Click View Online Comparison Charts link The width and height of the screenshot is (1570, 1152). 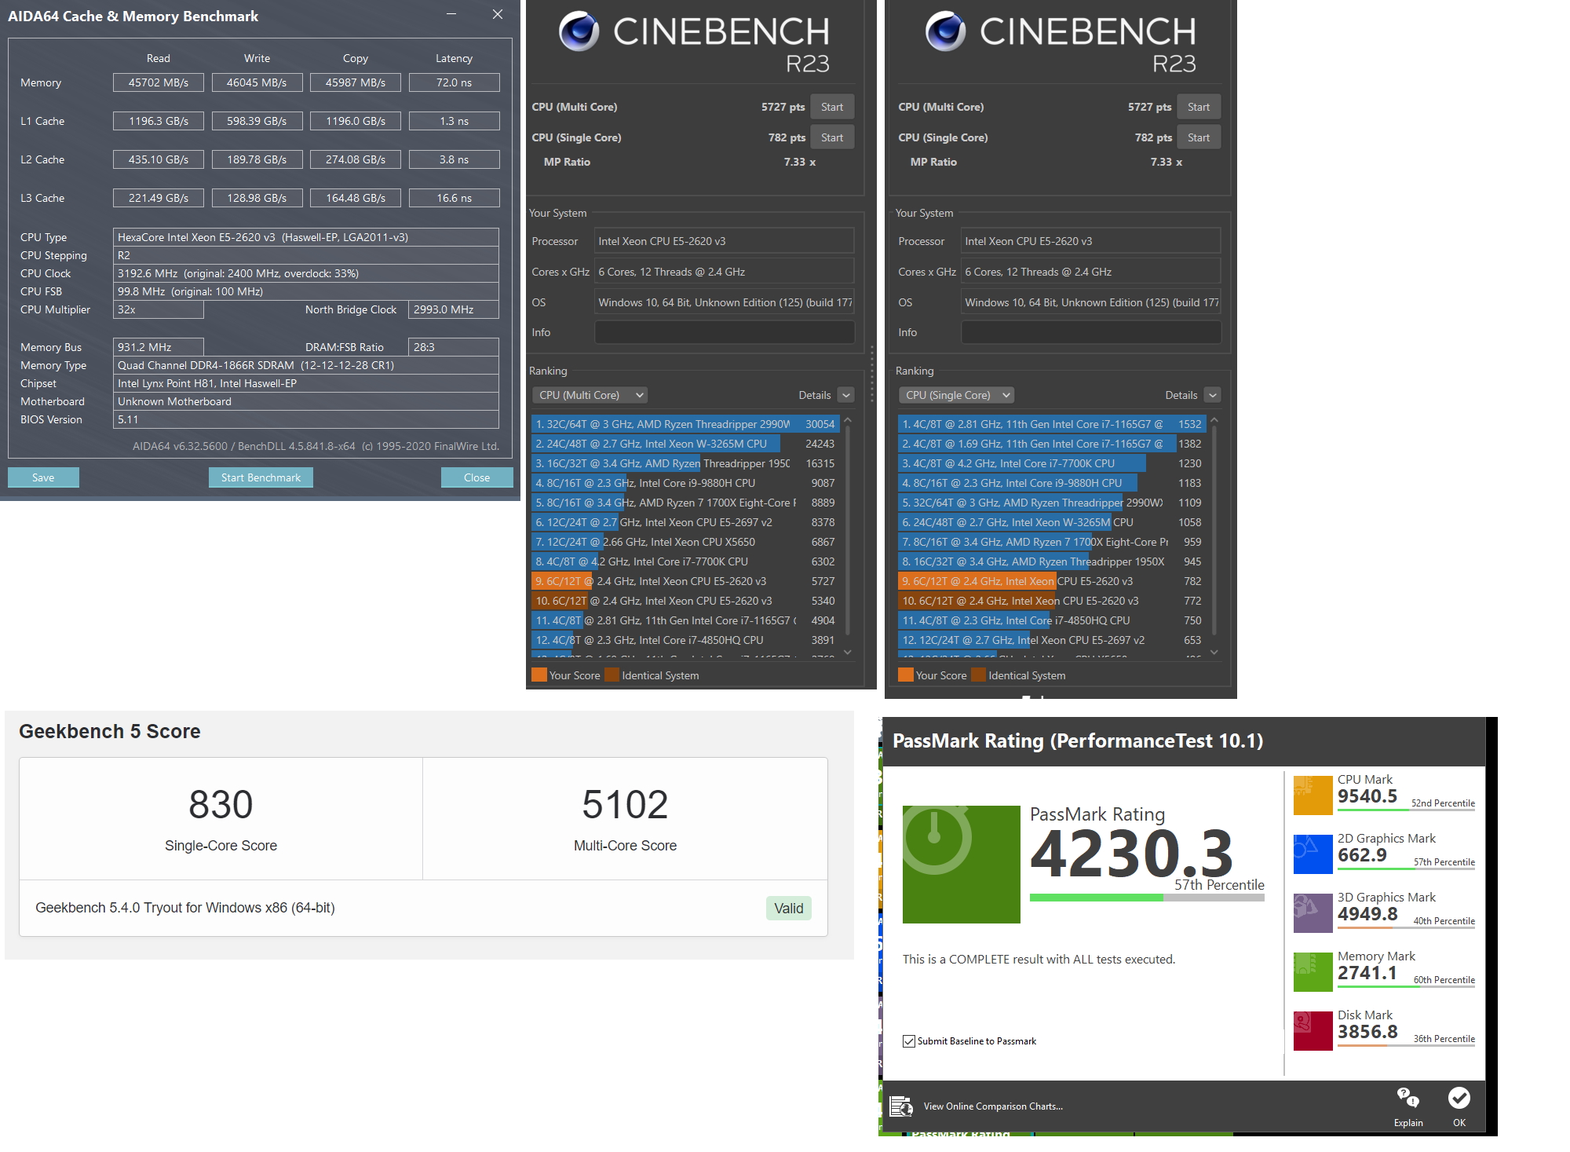(993, 1106)
